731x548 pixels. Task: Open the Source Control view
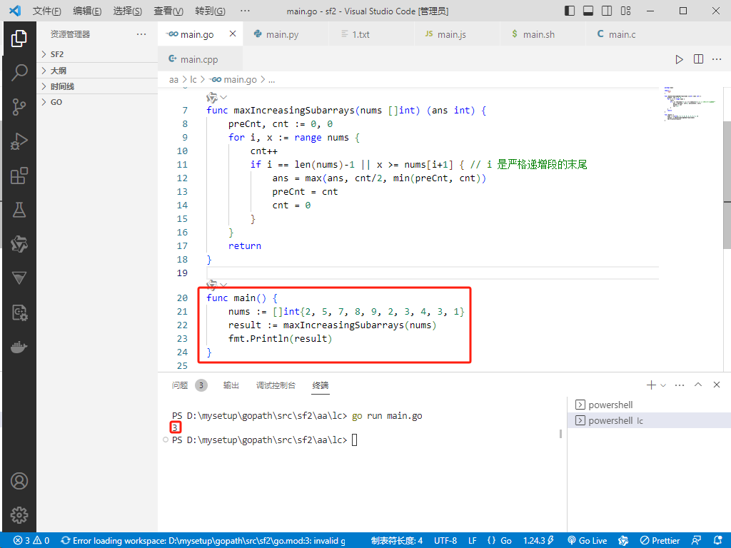pyautogui.click(x=19, y=107)
